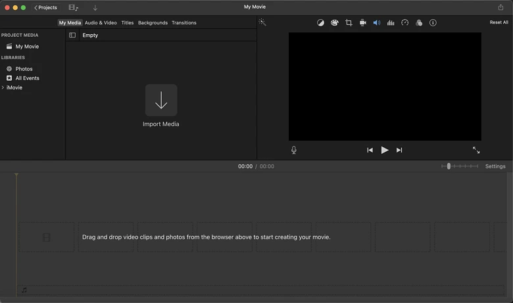Screen dimensions: 513x303
Task: Skip to next clip
Action: pyautogui.click(x=399, y=150)
